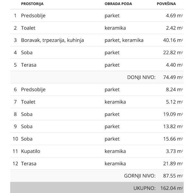
Task: Select row 5 Terasa
Action: 97,65
